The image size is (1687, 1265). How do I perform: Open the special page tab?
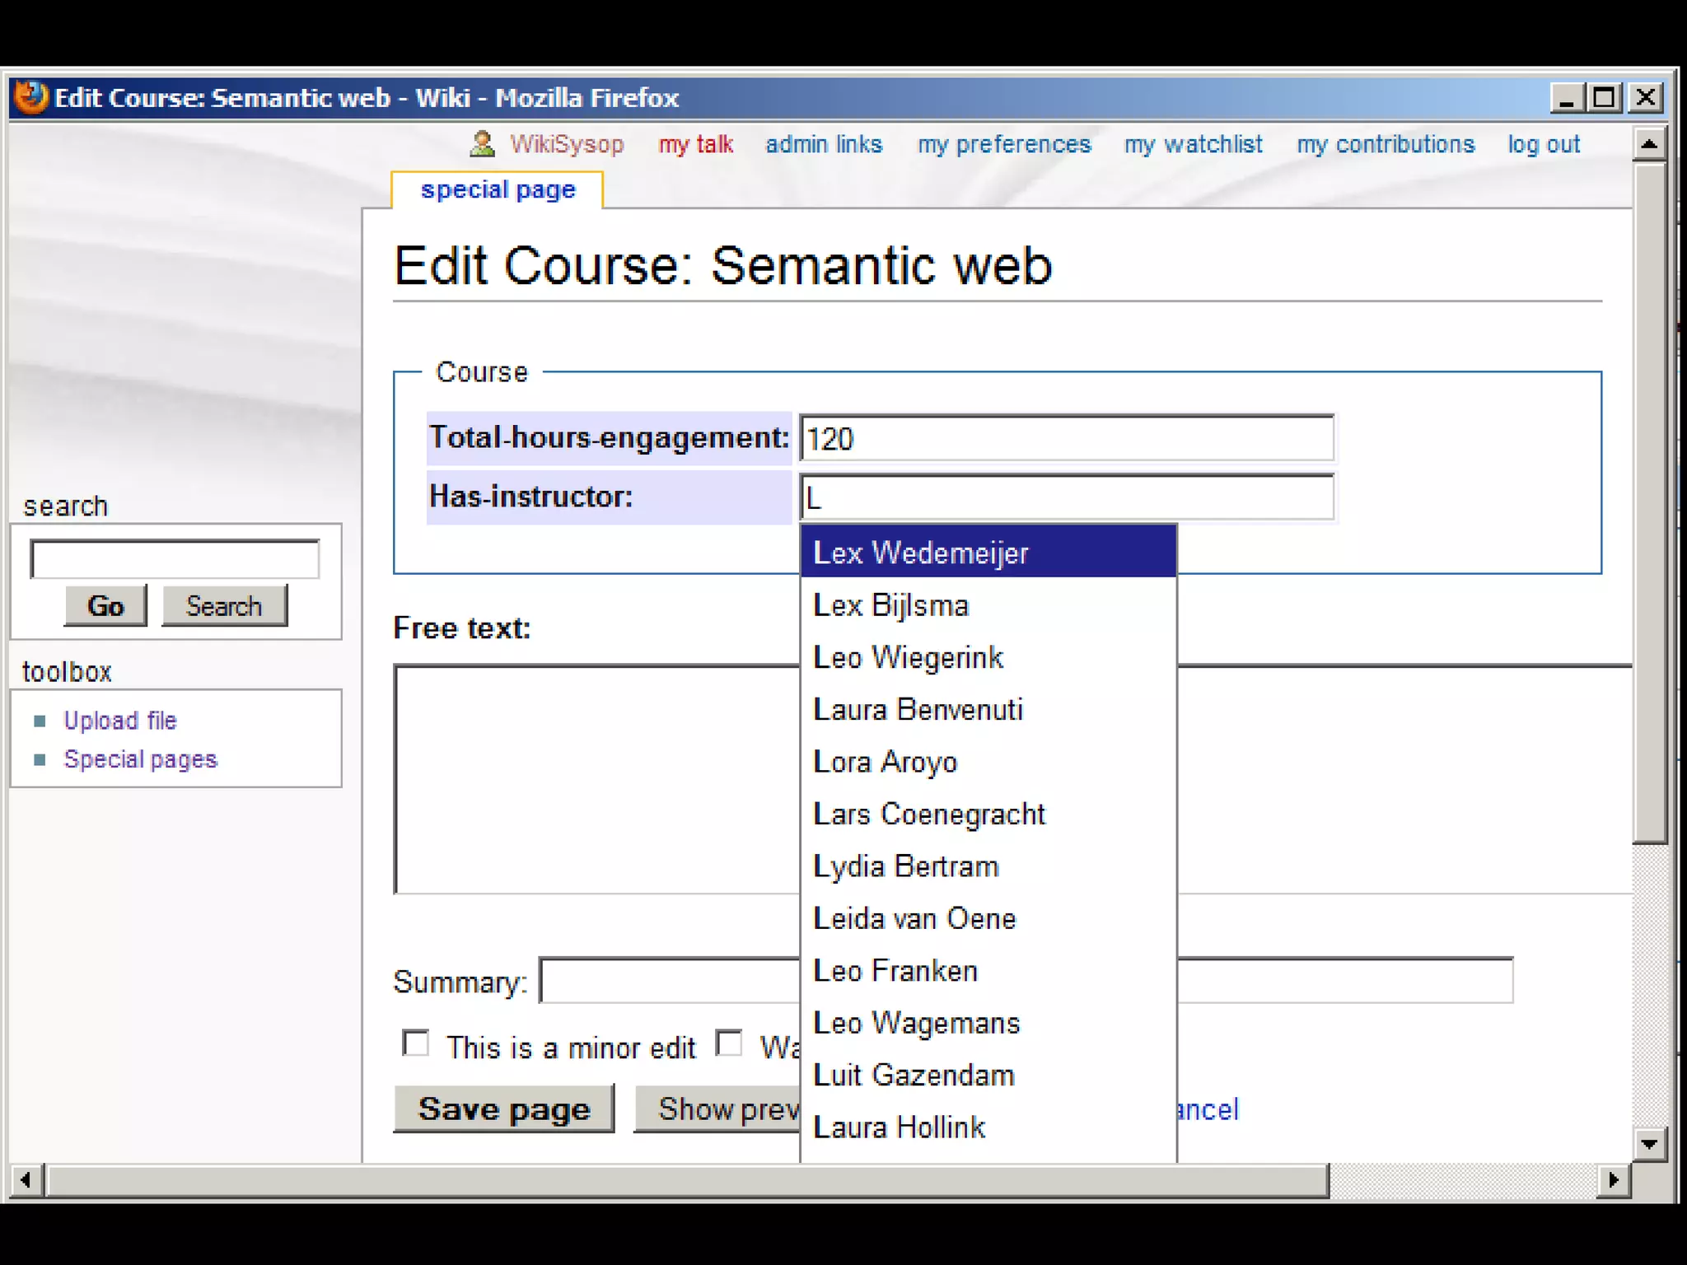tap(498, 190)
